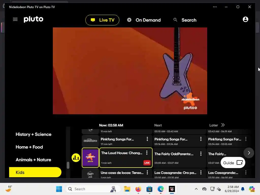
Task: Select Pinkfong Songs 03:16 AM - 03:34 AM program
Action: coord(180,141)
